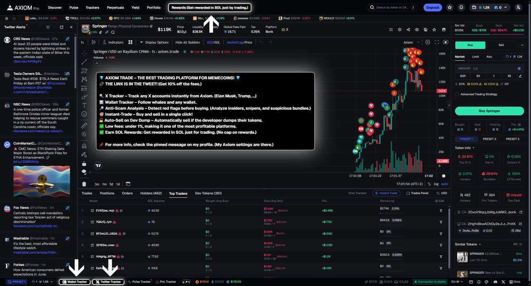Click the undo arrow in chart toolbar
This screenshot has width=531, height=286.
point(261,43)
